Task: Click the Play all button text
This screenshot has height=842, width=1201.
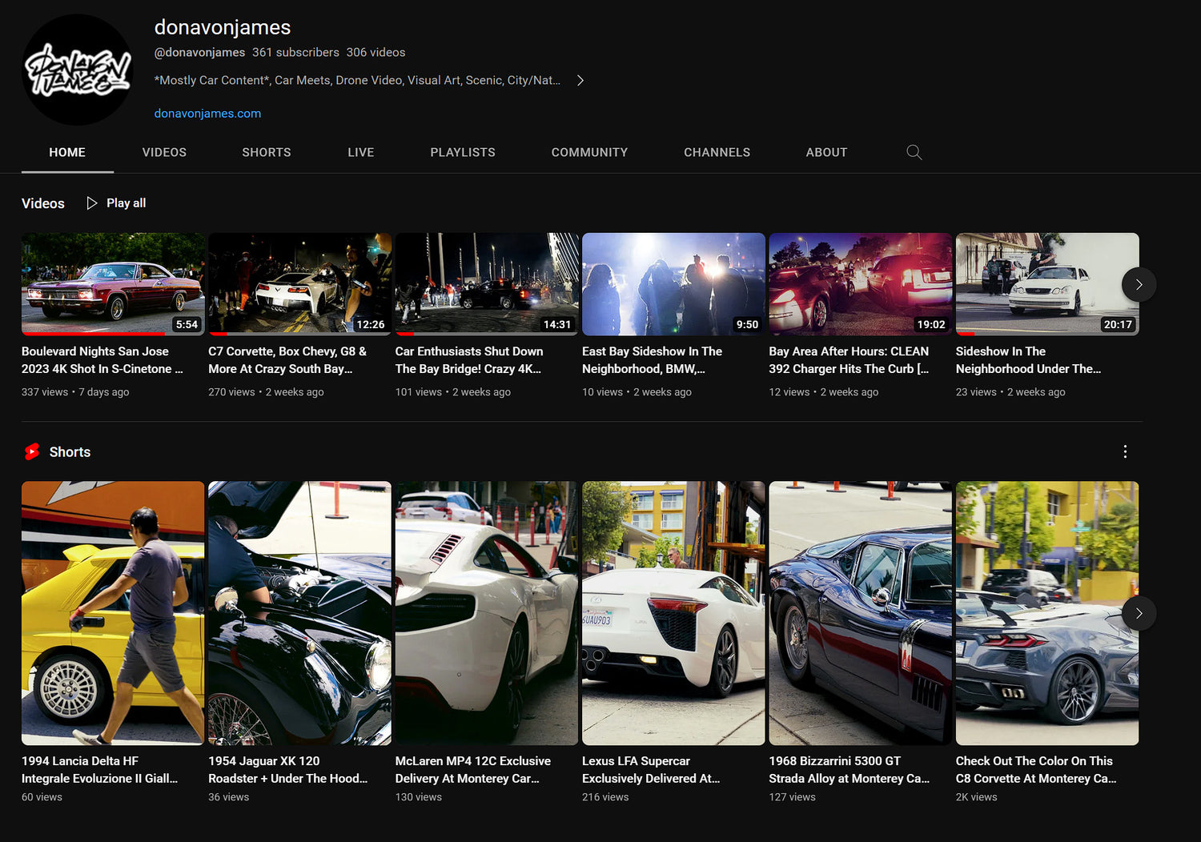Action: pos(126,203)
